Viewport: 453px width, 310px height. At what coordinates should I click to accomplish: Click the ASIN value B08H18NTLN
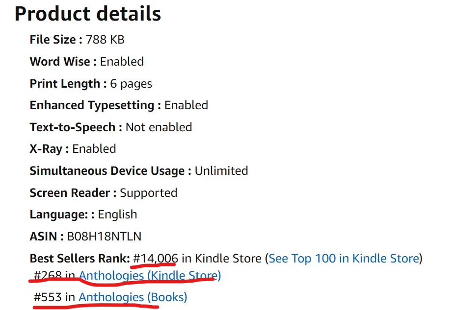104,237
